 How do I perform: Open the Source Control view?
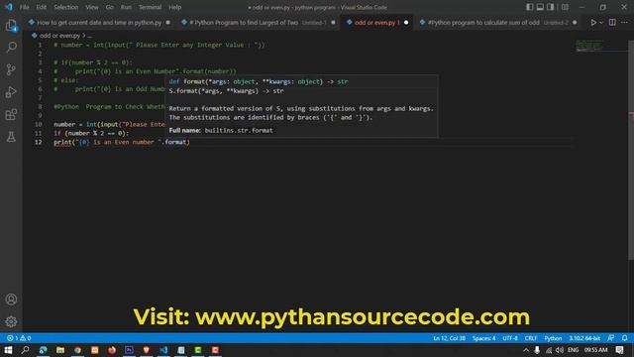(11, 69)
